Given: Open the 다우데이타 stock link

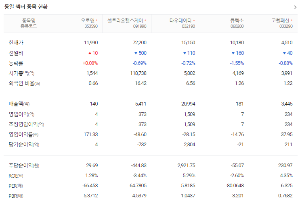Looking at the screenshot, I should tap(180, 21).
